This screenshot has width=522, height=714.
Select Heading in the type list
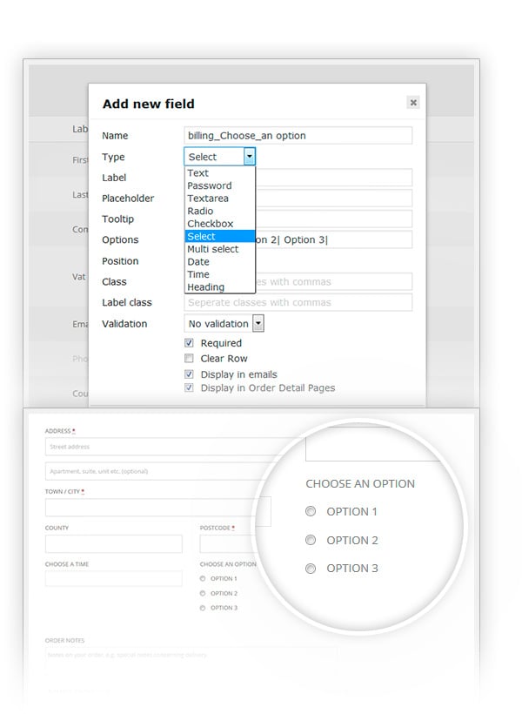point(206,287)
